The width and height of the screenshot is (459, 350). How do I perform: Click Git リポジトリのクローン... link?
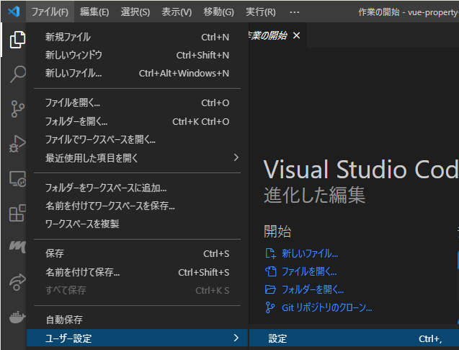point(326,307)
